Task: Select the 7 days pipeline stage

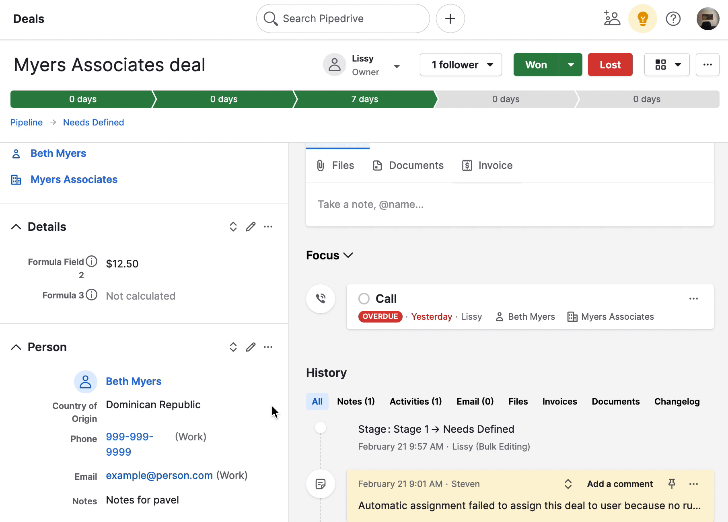Action: coord(365,99)
